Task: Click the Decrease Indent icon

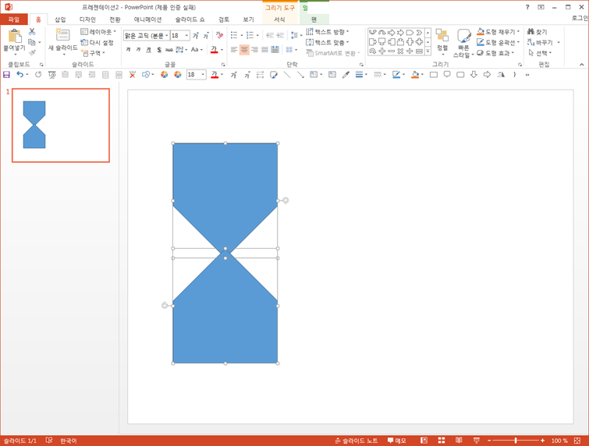Action: click(x=270, y=35)
